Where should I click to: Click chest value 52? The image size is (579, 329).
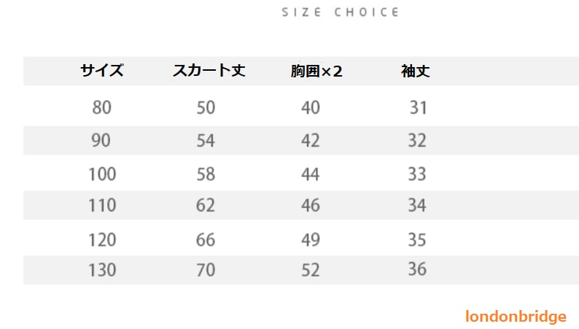click(x=311, y=270)
